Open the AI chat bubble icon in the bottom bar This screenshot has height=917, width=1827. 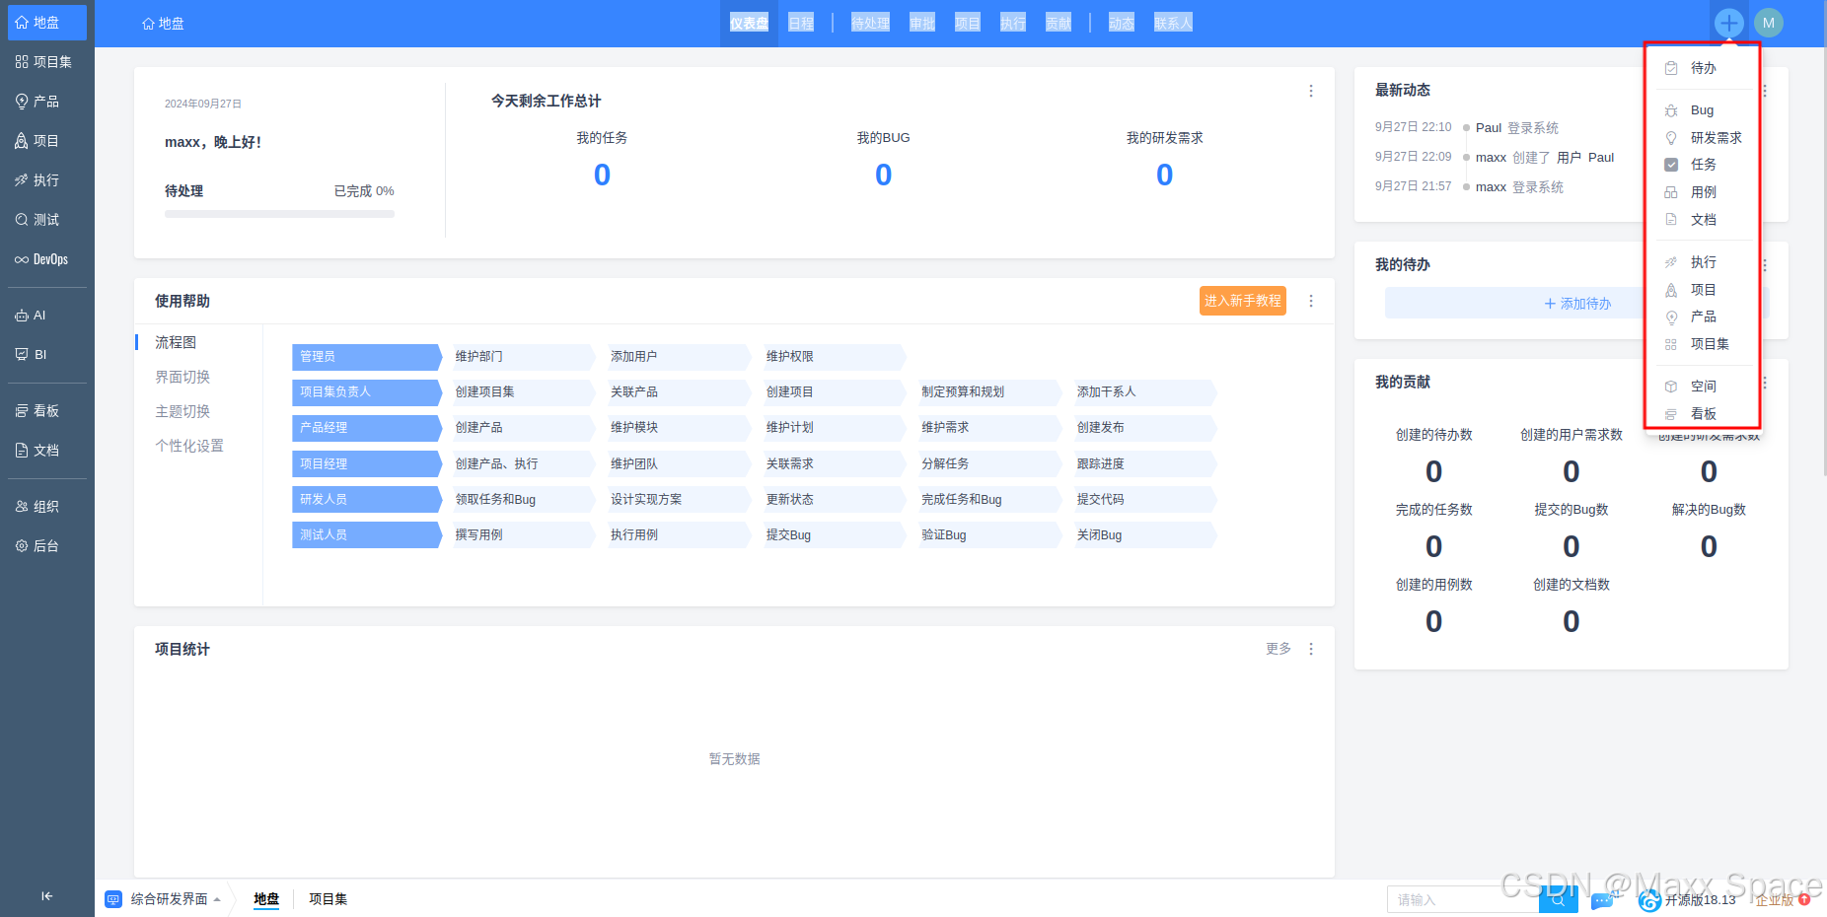coord(1604,899)
